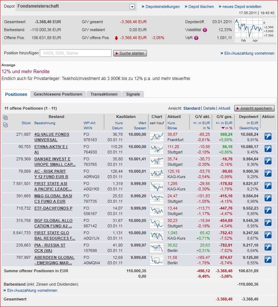Open the 12% und mehr Rendite ad
Image resolution: width=278 pixels, height=307 pixels.
[25, 71]
